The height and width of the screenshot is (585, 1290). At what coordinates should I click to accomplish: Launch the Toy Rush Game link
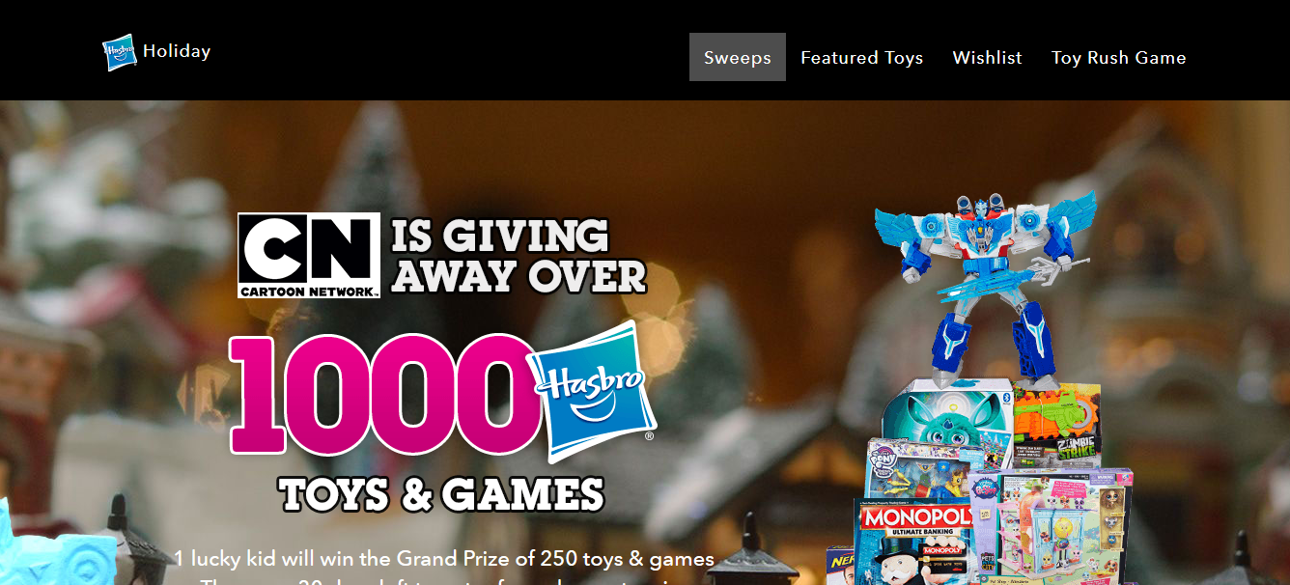(1118, 57)
